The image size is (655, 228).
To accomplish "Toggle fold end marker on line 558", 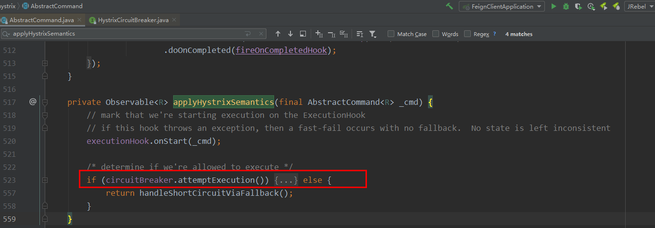I will (45, 206).
